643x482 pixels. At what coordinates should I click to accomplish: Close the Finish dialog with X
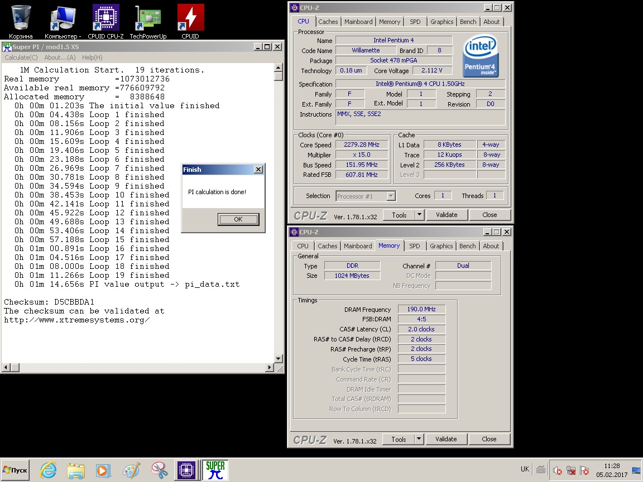258,170
